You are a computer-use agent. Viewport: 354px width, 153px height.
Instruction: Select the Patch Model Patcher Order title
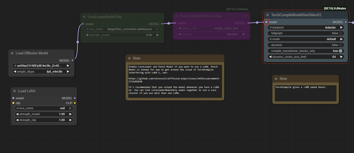201,16
